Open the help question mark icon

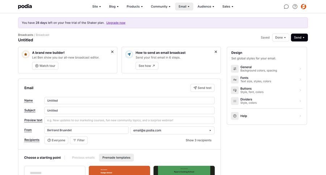pos(295,7)
